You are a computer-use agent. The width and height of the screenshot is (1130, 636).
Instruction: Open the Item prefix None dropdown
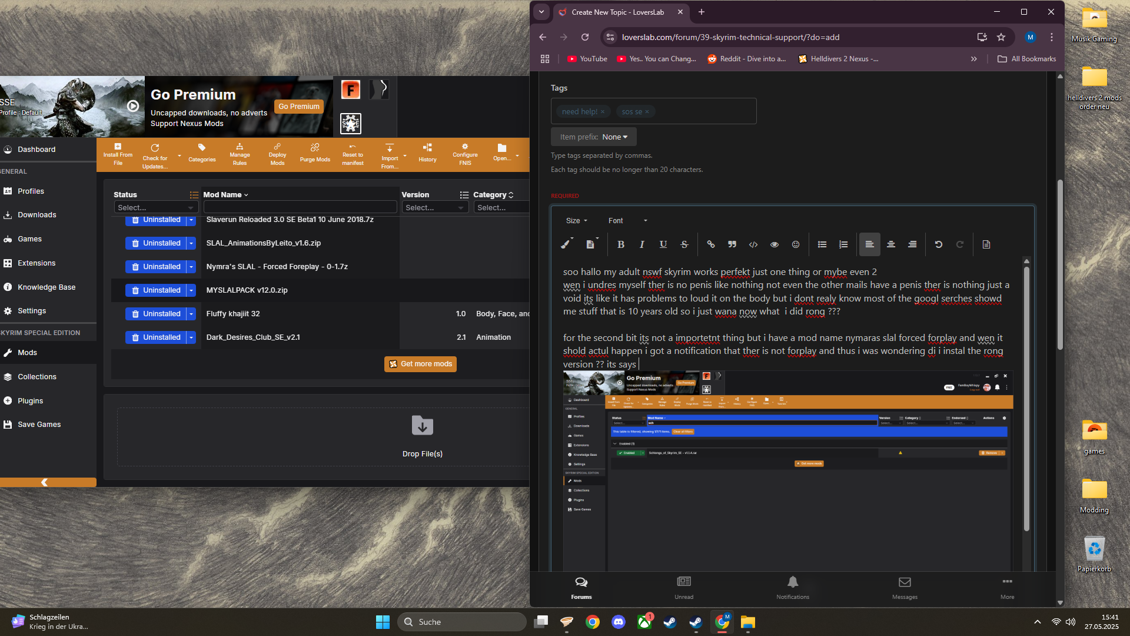click(x=593, y=137)
